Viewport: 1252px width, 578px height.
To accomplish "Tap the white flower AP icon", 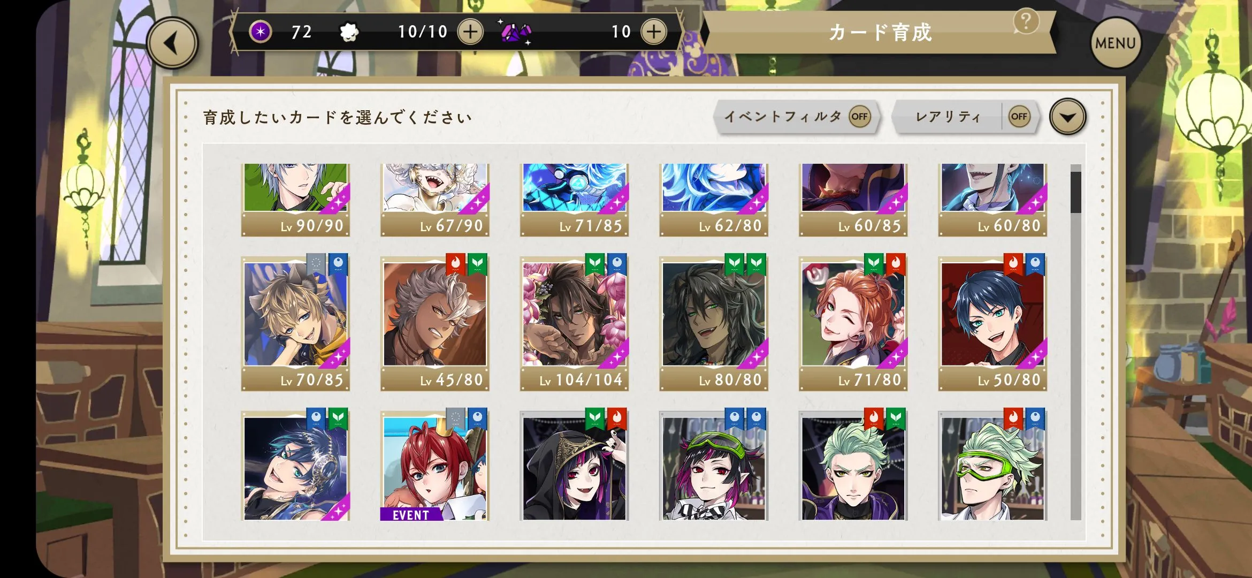I will click(349, 32).
